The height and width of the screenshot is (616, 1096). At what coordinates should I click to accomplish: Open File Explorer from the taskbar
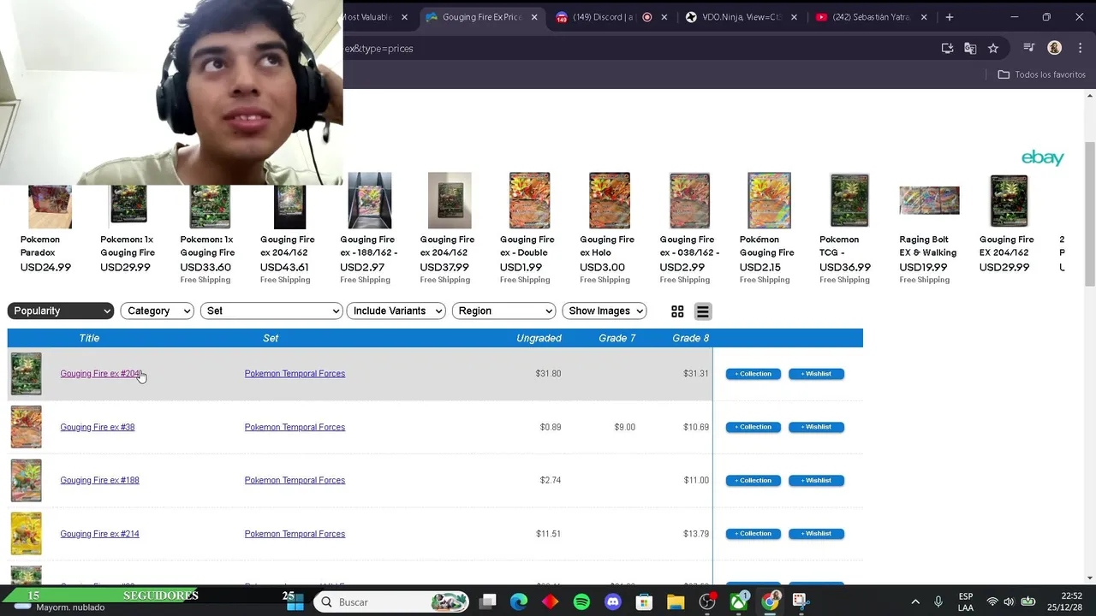(x=676, y=602)
